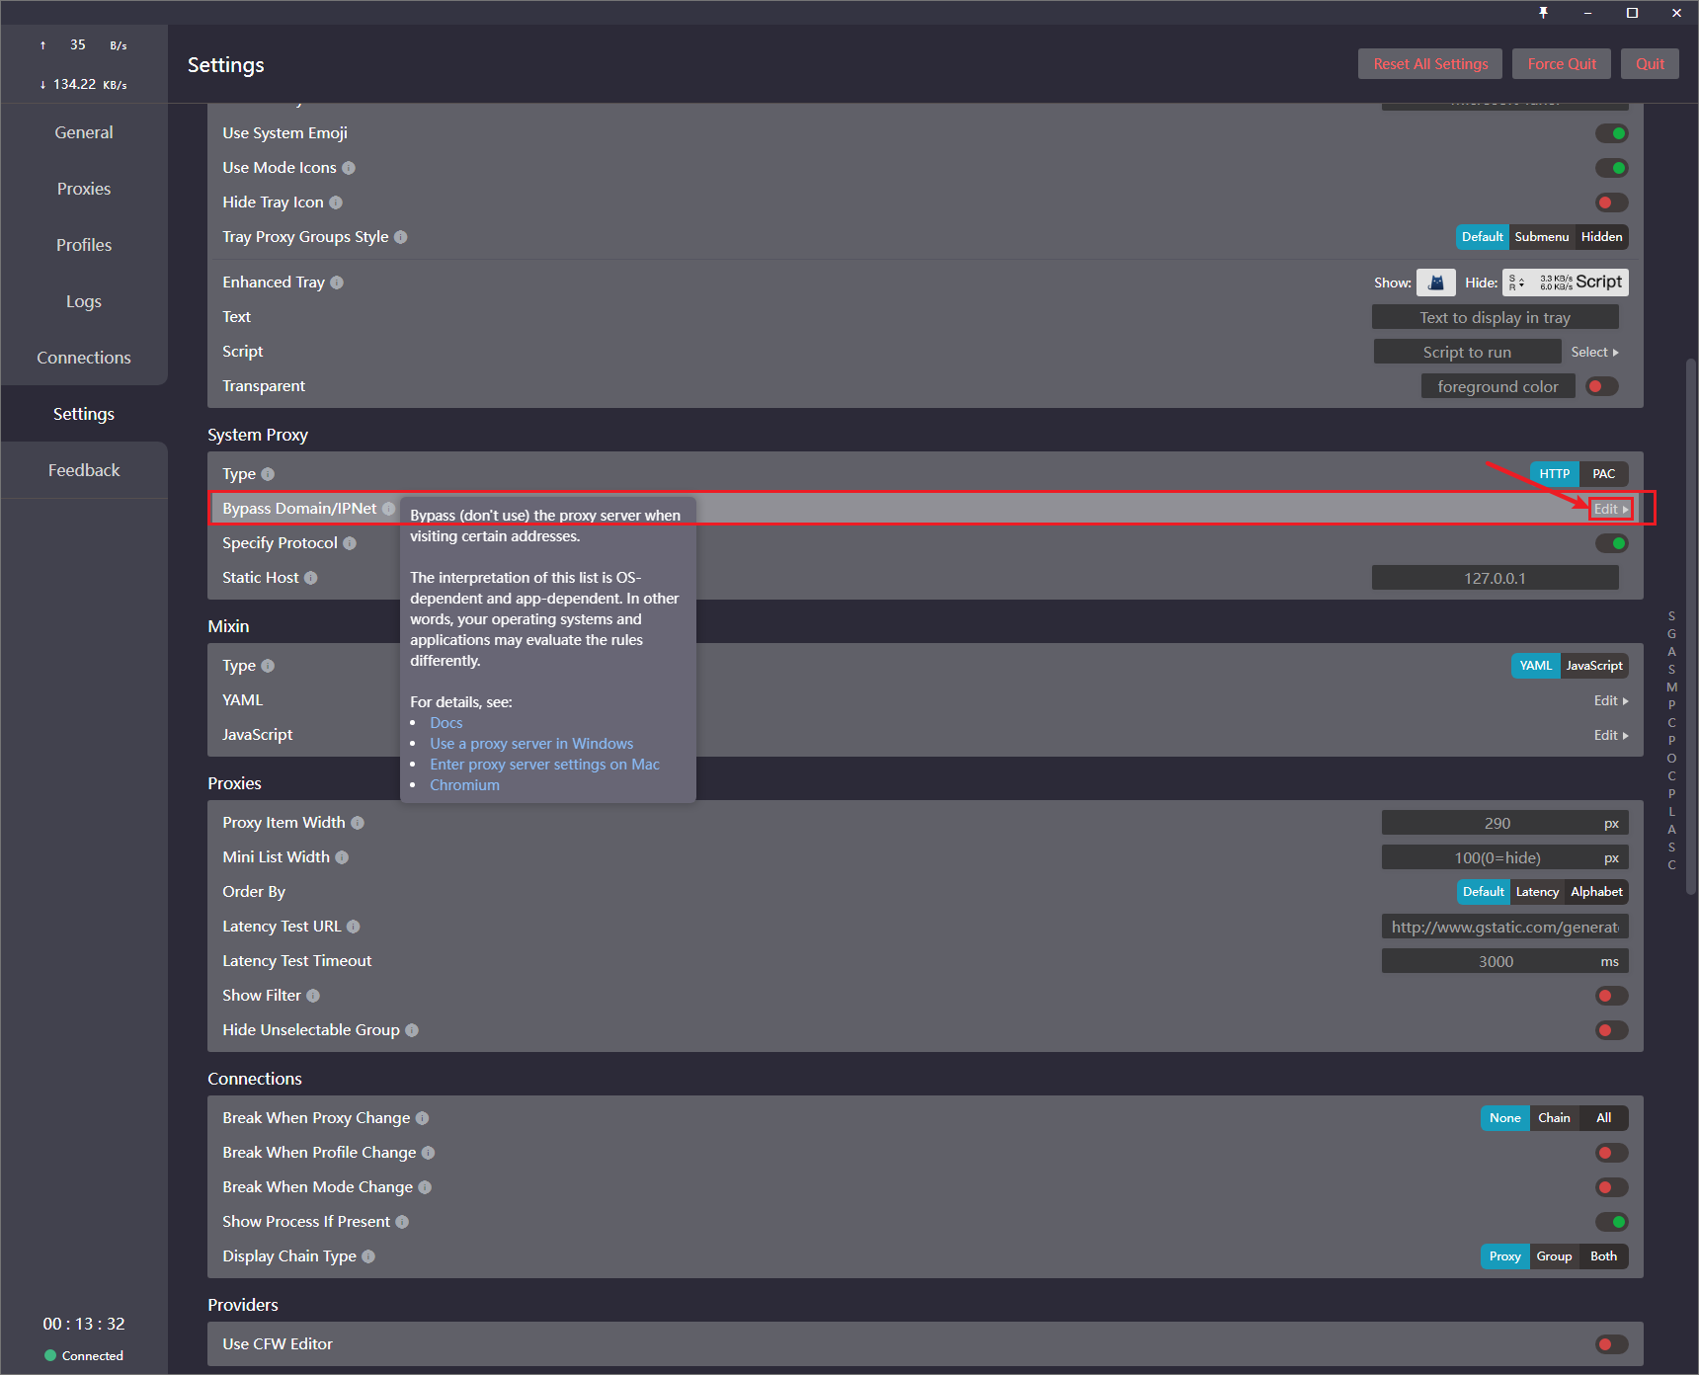This screenshot has width=1699, height=1375.
Task: Click the info icon beside Use Mode Icons
Action: click(x=349, y=168)
